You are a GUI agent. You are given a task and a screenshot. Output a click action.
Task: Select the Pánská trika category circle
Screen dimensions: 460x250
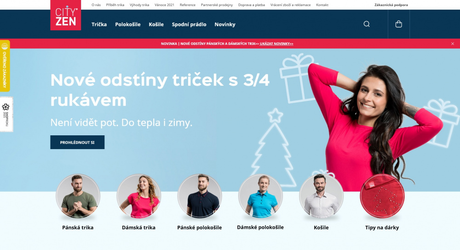(78, 196)
